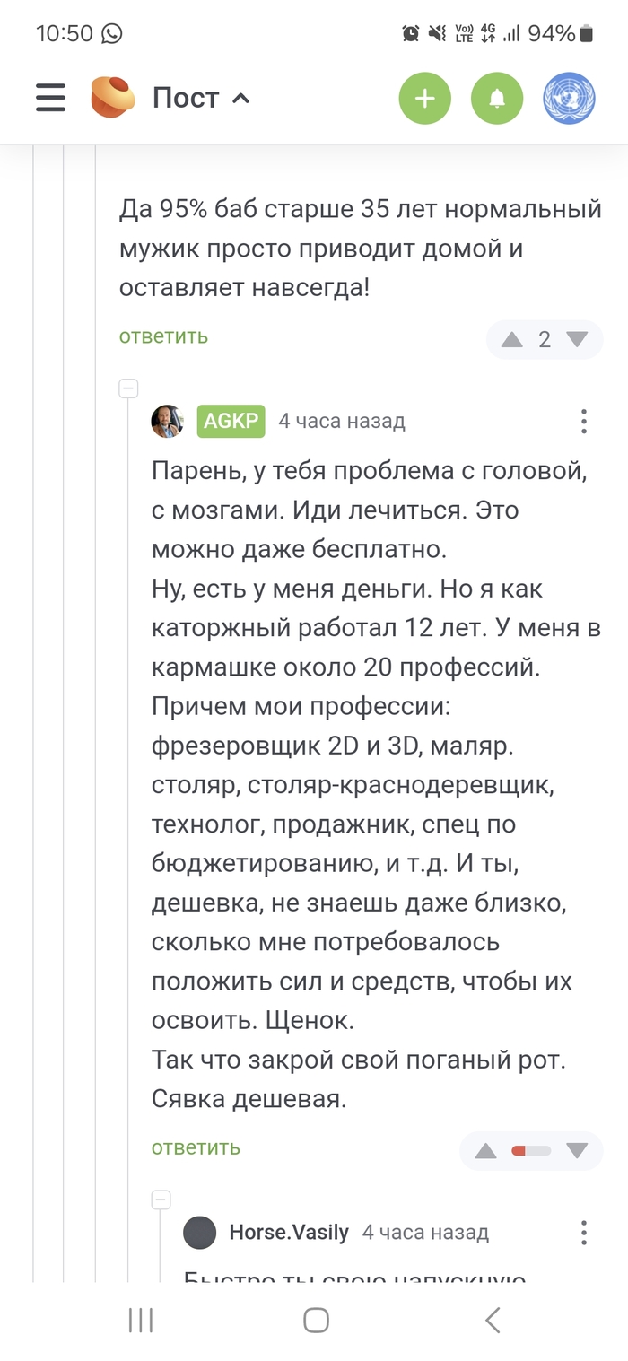Collapse the AGKP comment thread

point(129,388)
